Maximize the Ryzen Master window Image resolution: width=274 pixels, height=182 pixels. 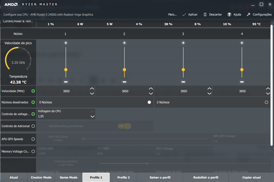coord(261,4)
